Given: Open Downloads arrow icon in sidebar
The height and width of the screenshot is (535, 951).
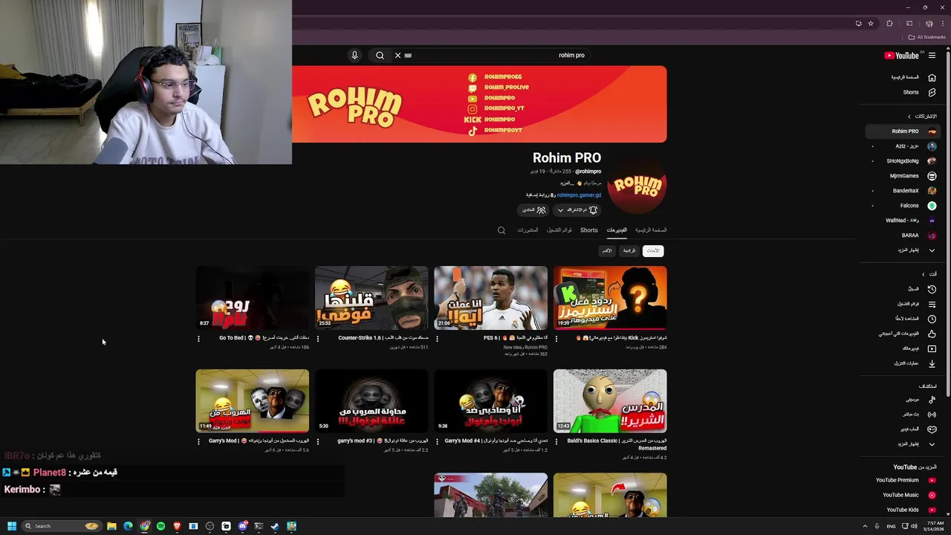Looking at the screenshot, I should point(932,363).
